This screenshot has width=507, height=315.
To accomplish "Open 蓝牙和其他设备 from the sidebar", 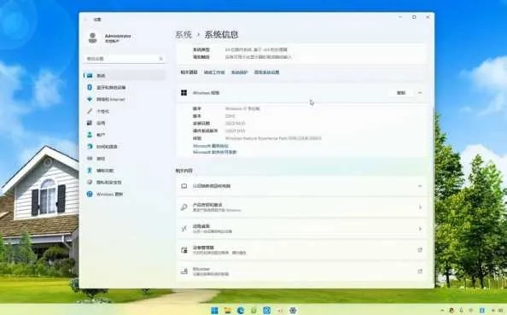I will 125,87.
